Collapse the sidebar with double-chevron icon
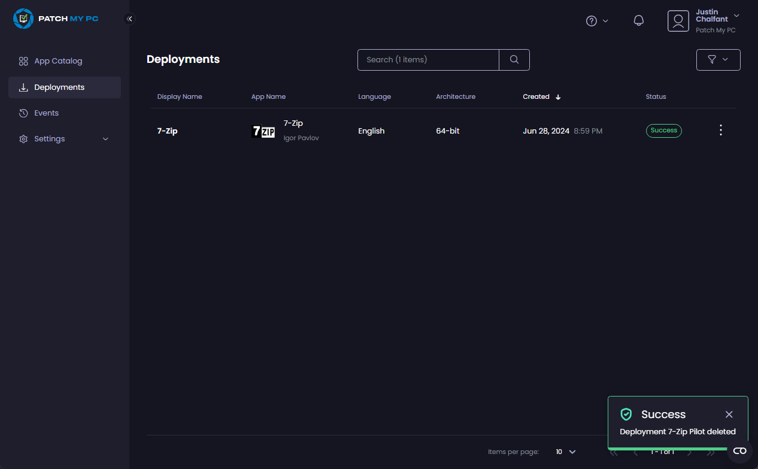The image size is (758, 469). pyautogui.click(x=129, y=19)
